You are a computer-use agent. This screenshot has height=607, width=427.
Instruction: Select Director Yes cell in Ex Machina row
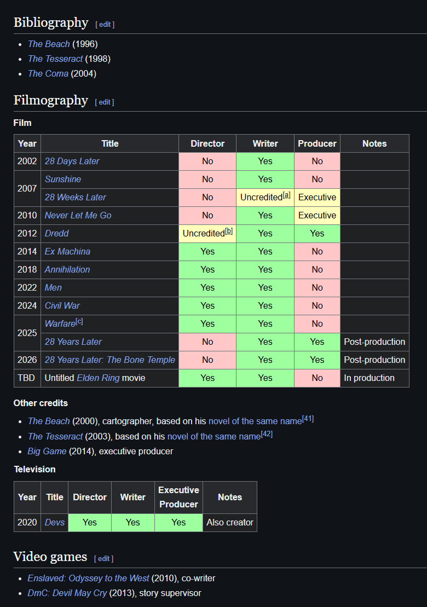[207, 252]
